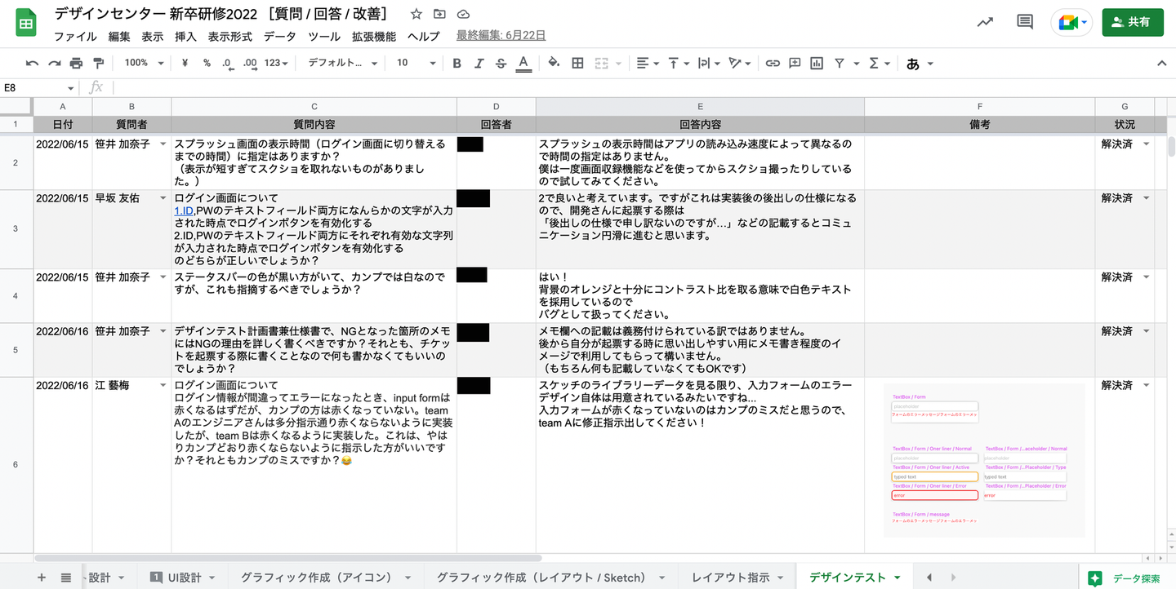Open the text color picker
This screenshot has width=1176, height=589.
(x=523, y=63)
